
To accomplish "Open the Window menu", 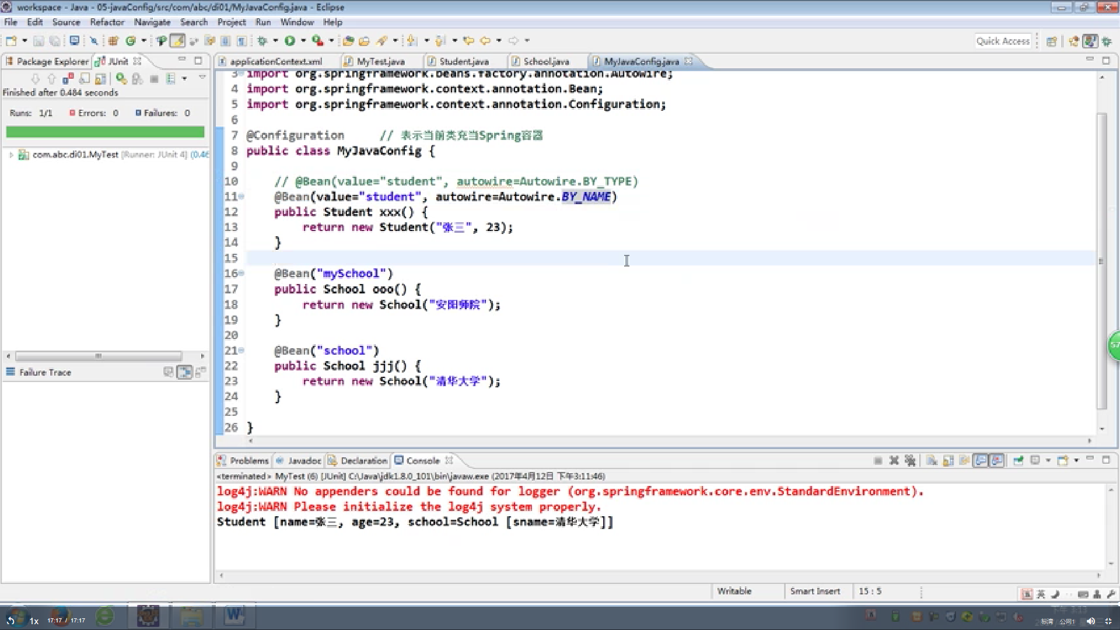I will pos(297,22).
